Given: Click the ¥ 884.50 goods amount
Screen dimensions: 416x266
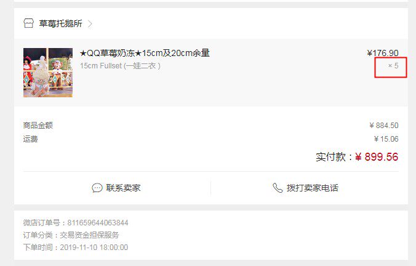Looking at the screenshot, I should coord(383,125).
